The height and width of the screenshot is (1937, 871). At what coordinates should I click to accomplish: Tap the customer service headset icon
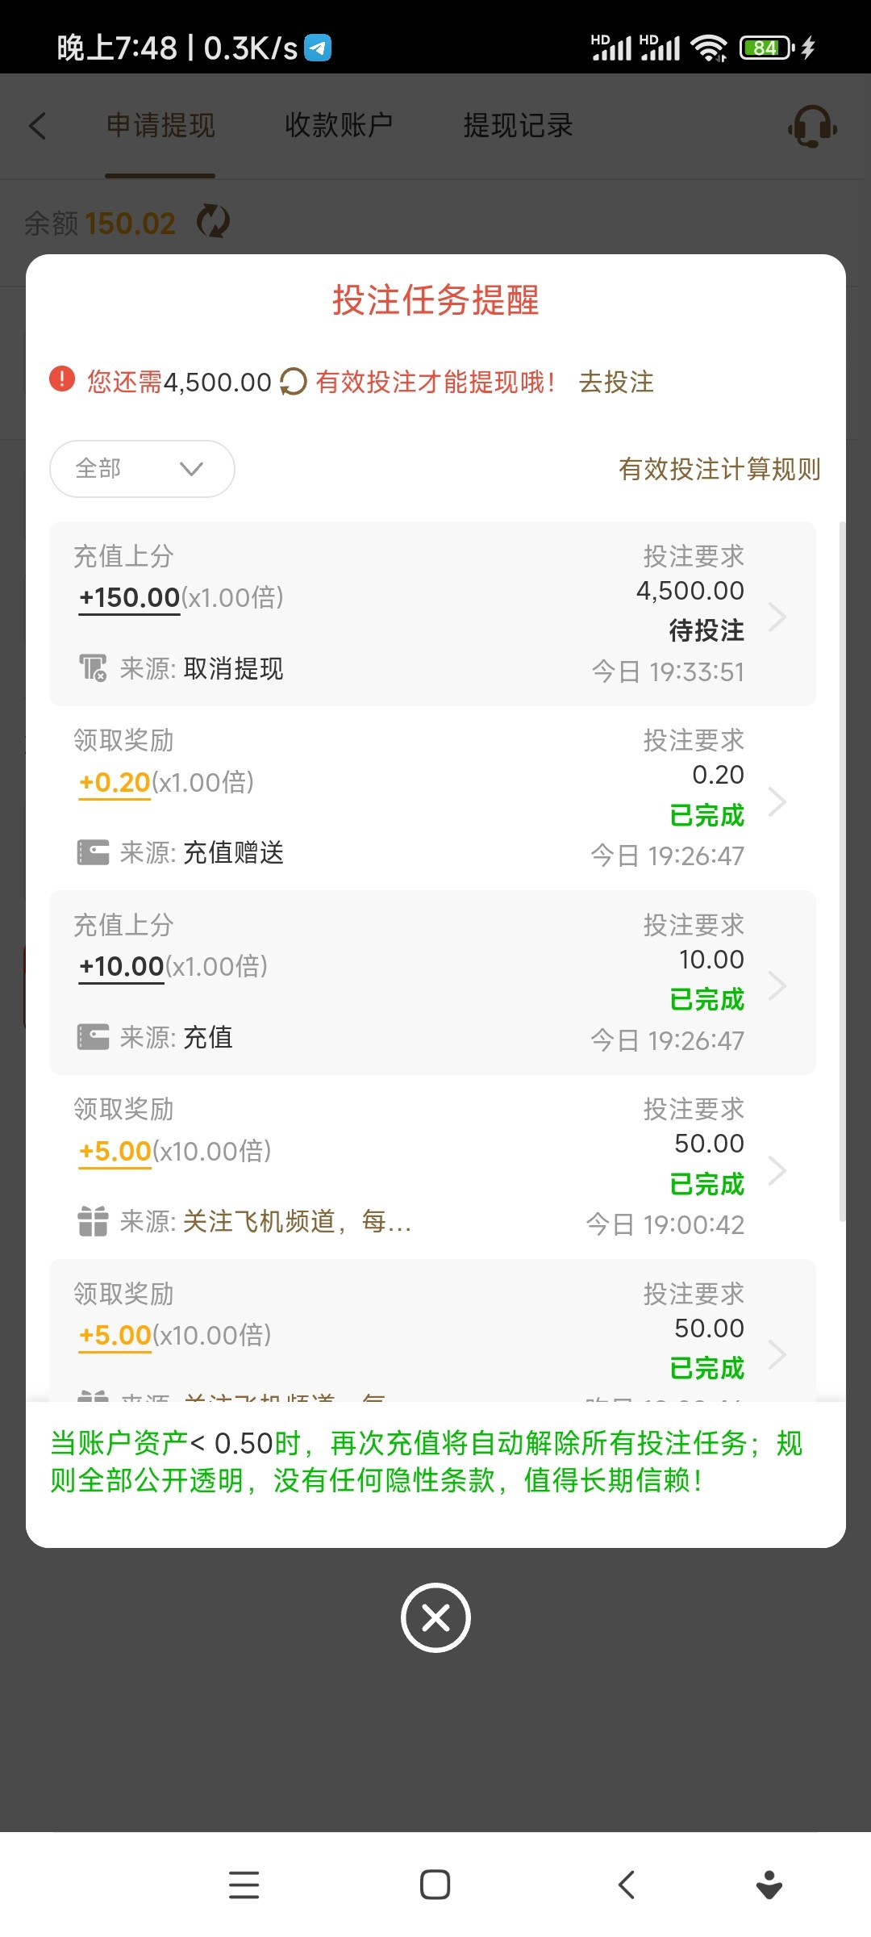coord(812,127)
